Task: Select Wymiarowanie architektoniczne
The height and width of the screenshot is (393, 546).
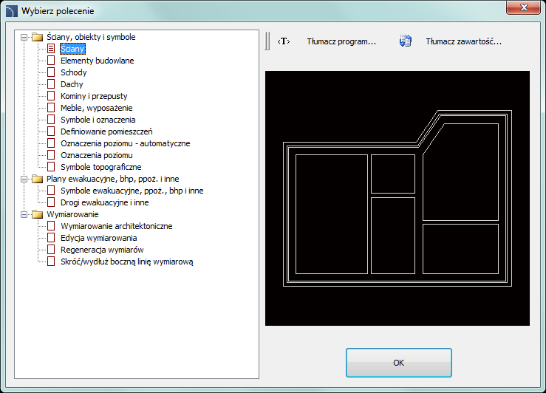Action: click(x=116, y=226)
